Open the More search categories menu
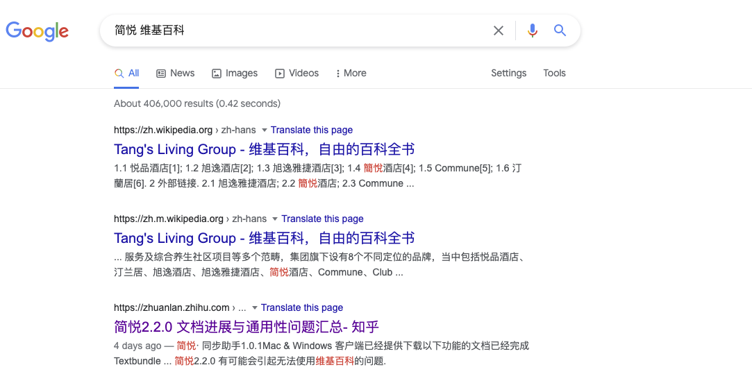This screenshot has height=381, width=752. click(351, 74)
